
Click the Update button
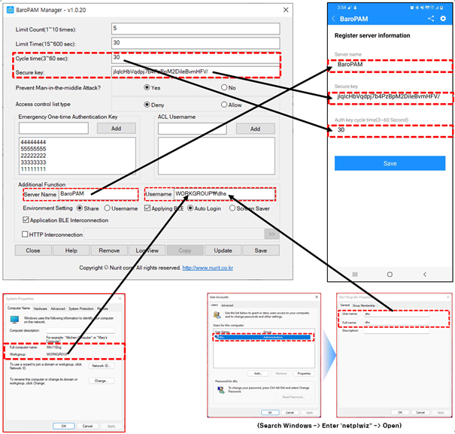[x=223, y=250]
